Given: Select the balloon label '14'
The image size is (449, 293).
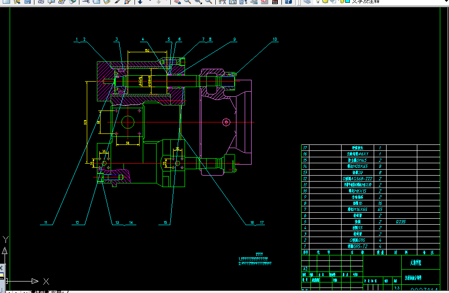Looking at the screenshot, I should tap(131, 222).
